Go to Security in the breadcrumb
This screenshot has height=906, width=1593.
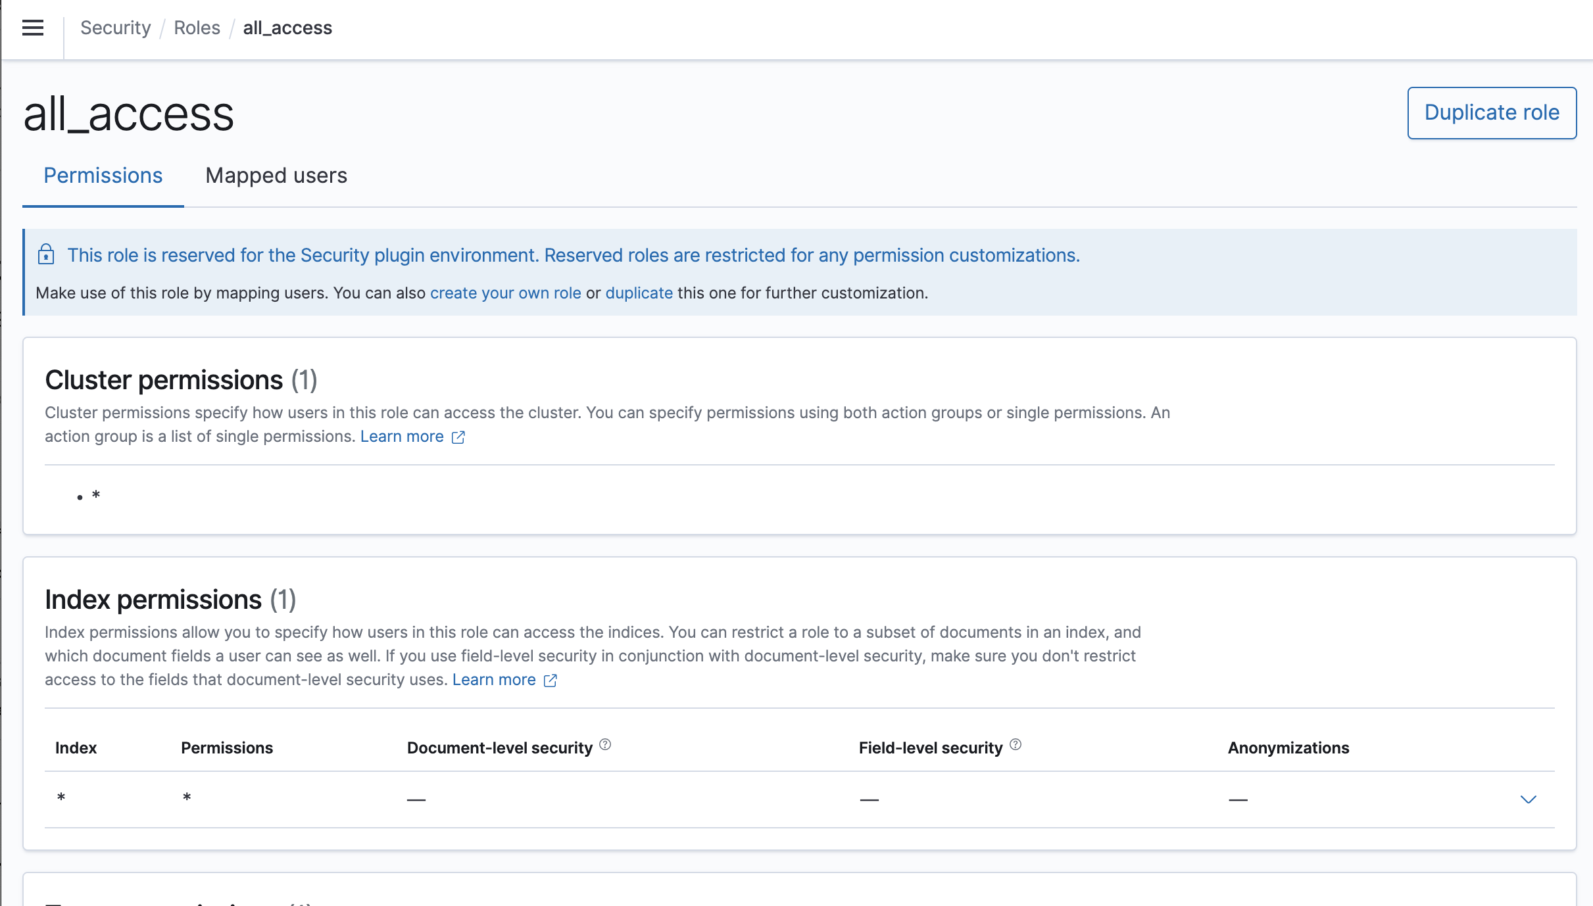click(115, 28)
